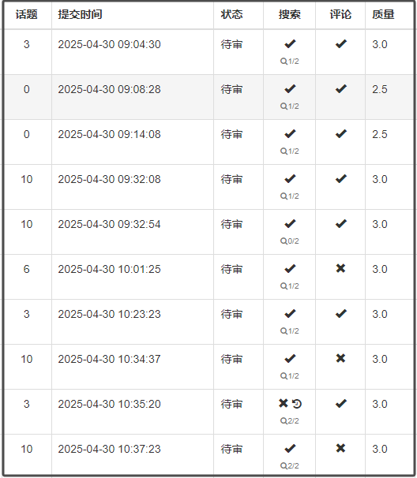
Task: Click the comment X mark in 10:01:25 row
Action: (340, 268)
